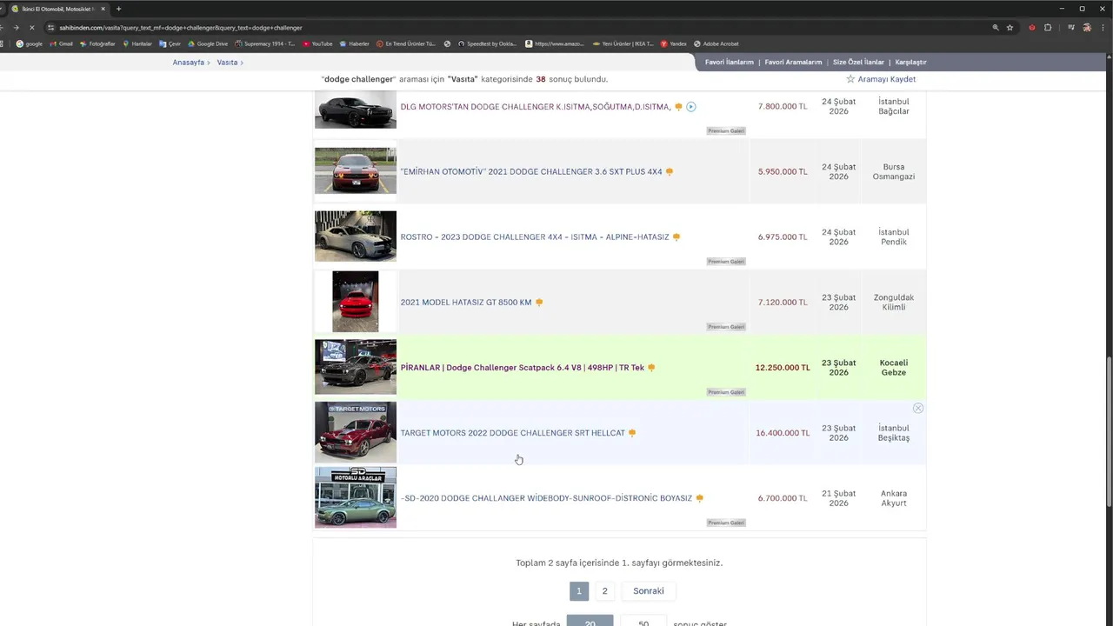Viewport: 1113px width, 626px height.
Task: Open Karşılaştır menu item
Action: (911, 63)
